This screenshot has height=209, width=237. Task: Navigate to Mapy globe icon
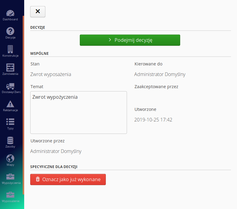10,158
